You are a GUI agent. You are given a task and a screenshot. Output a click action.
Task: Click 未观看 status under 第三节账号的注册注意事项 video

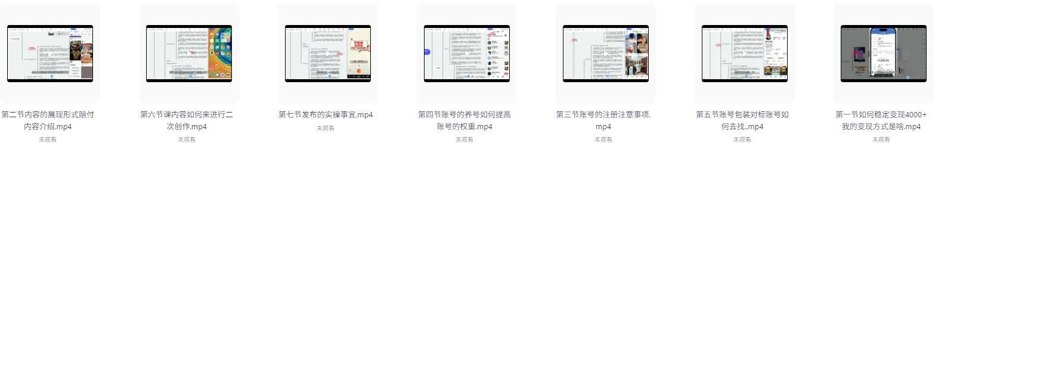click(603, 139)
